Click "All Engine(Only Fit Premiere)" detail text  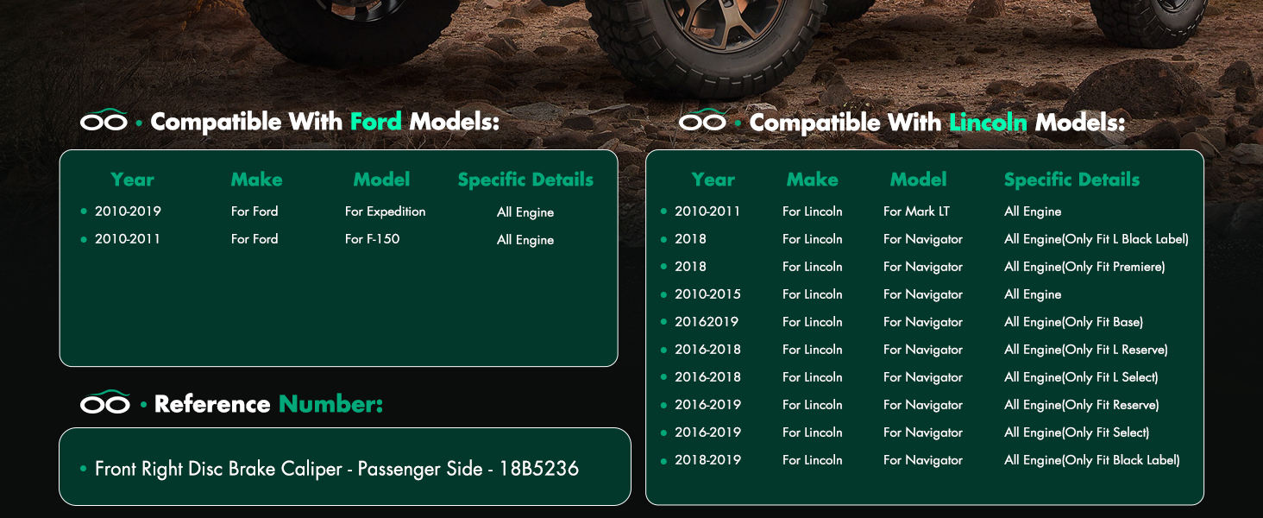(1084, 267)
